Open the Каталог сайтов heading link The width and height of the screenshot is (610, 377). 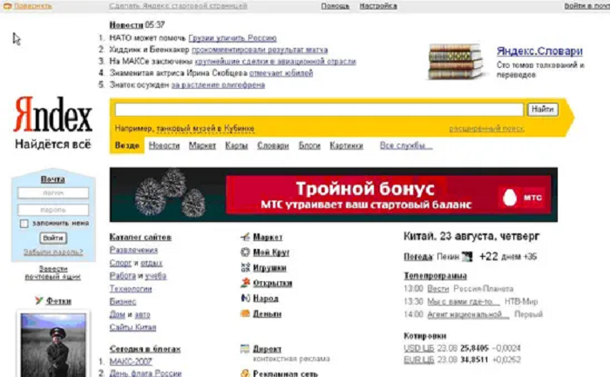[140, 237]
